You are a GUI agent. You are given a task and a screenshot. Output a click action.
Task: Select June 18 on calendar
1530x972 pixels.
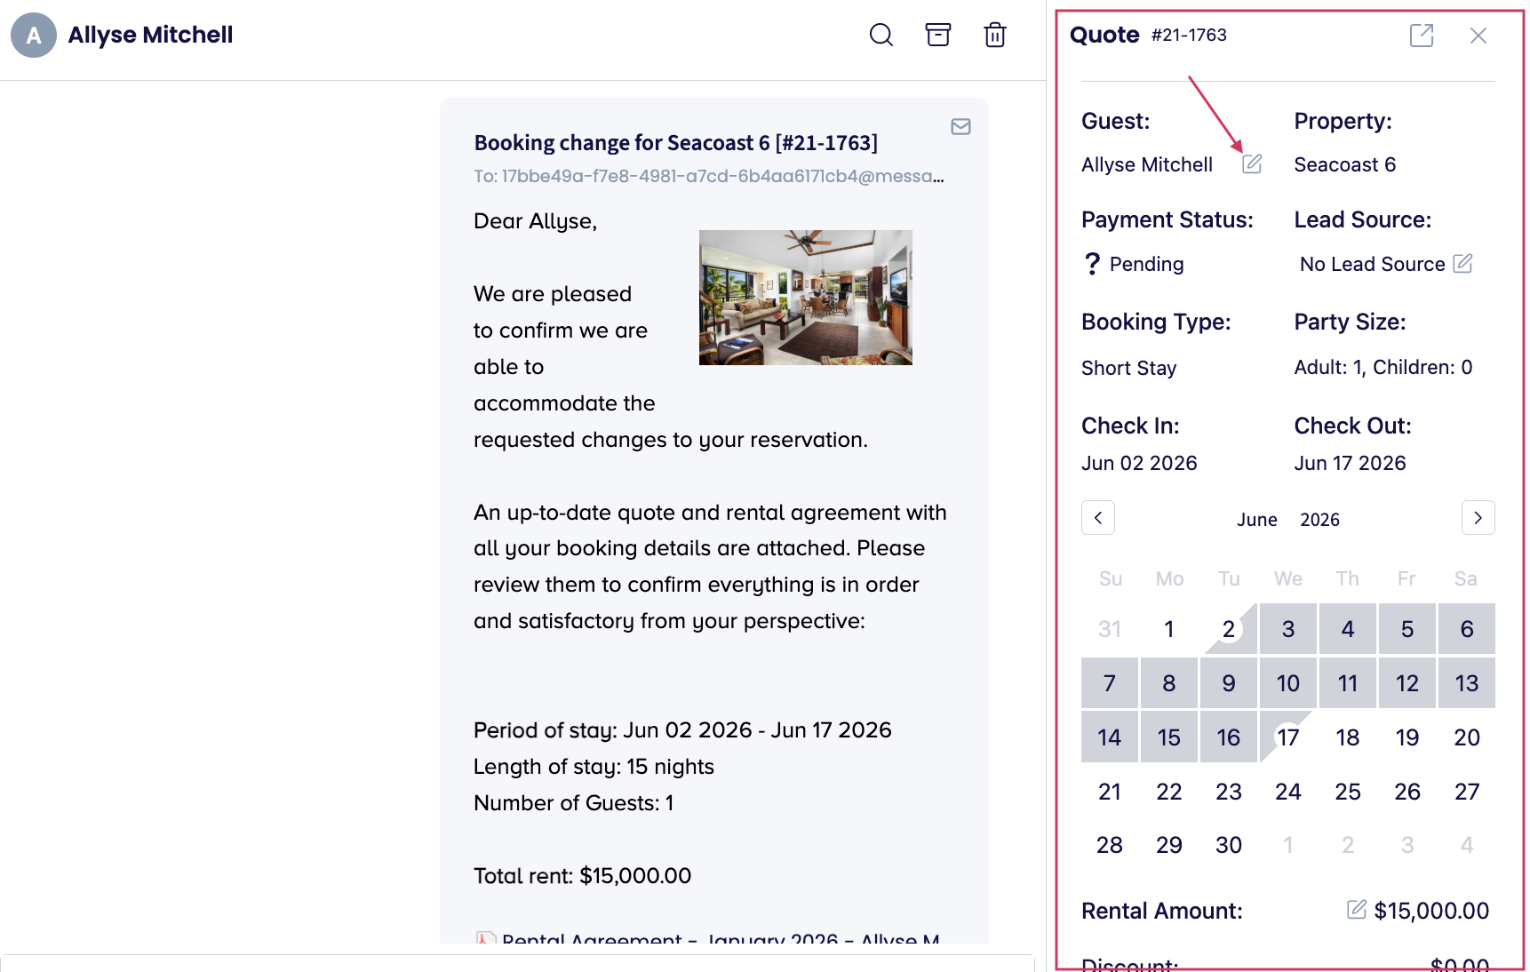click(1347, 737)
